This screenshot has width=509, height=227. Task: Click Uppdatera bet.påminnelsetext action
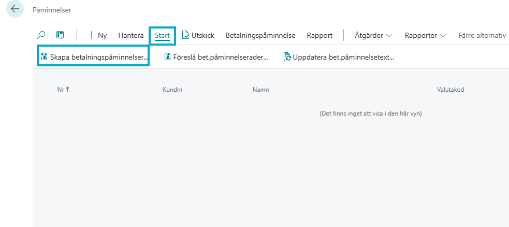click(x=339, y=57)
